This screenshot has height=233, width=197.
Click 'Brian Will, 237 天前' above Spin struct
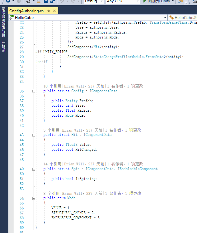tap(84, 164)
